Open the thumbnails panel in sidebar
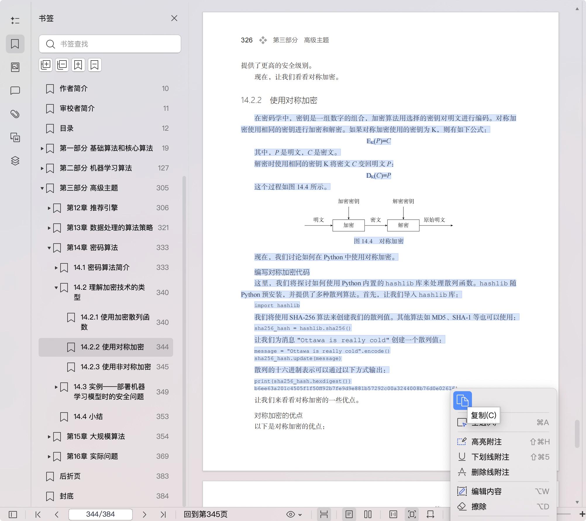 pos(15,67)
